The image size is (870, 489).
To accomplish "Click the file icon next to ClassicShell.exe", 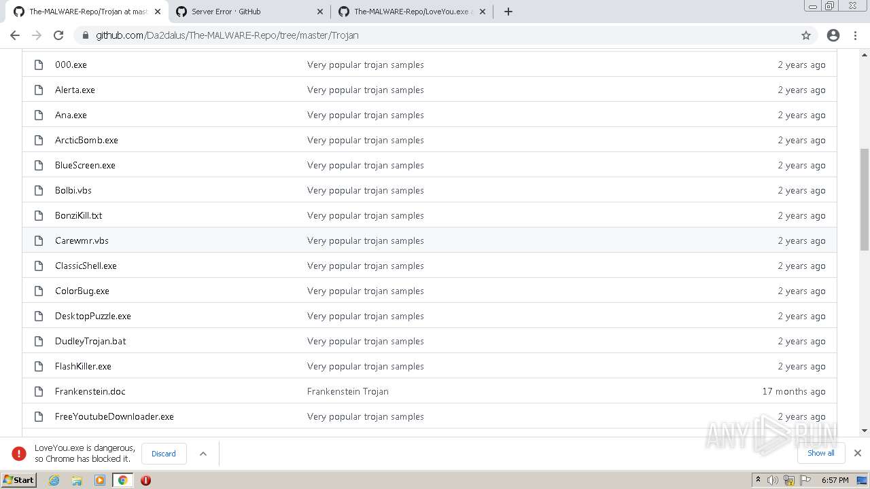I will point(39,266).
